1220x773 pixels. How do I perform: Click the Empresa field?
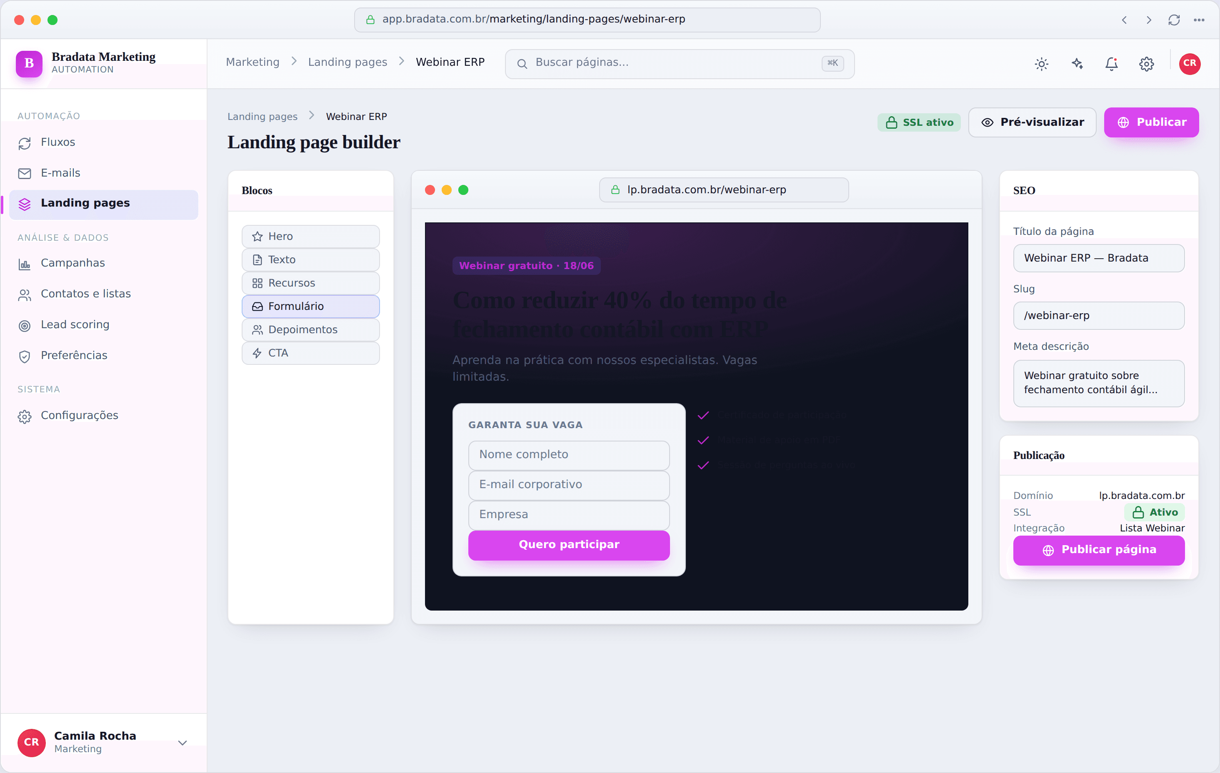tap(568, 515)
